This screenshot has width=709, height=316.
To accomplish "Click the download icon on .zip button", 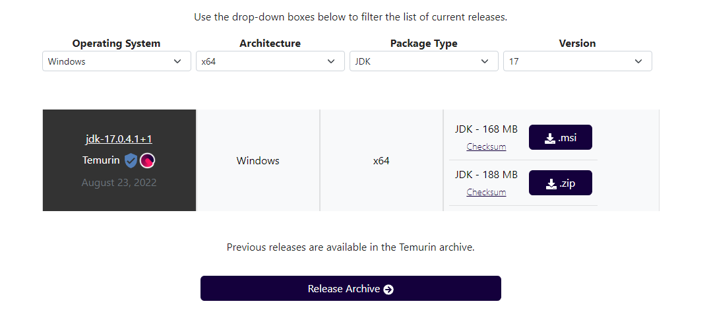I will click(550, 184).
